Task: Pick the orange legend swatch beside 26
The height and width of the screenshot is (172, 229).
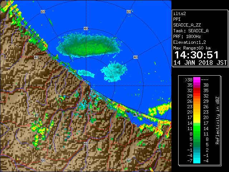Action: click(x=197, y=101)
